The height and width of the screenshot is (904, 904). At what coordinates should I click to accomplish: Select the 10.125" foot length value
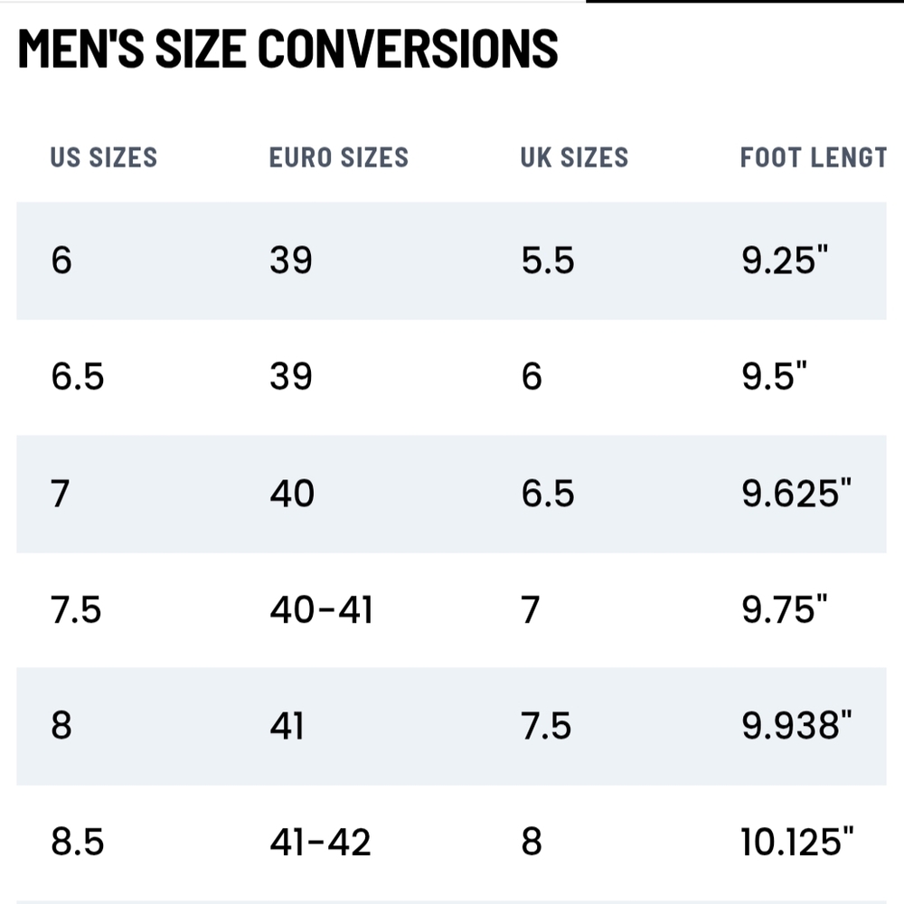click(796, 841)
